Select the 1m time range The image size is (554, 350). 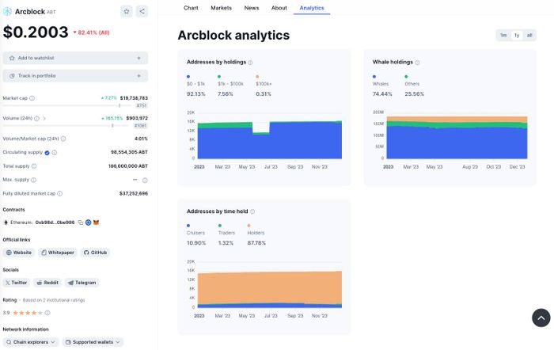(x=503, y=36)
